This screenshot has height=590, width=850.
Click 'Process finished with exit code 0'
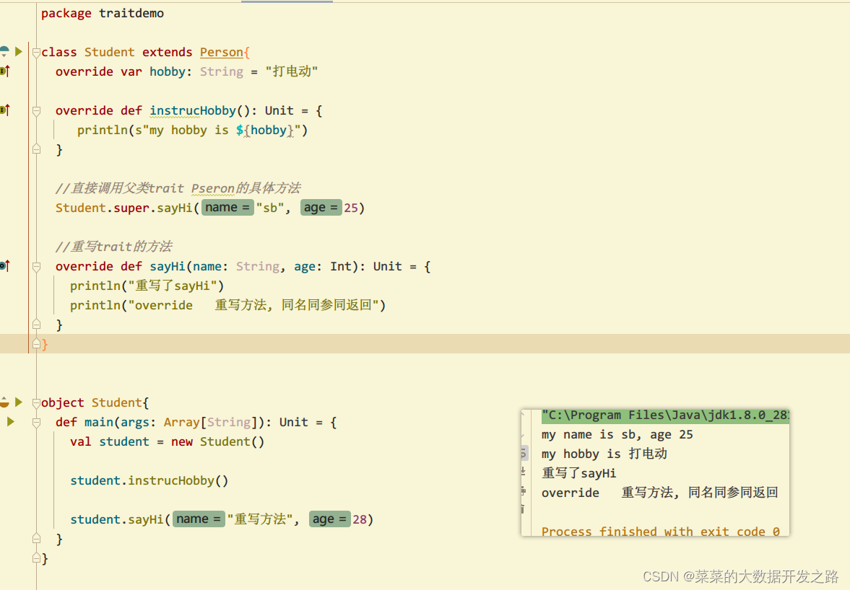point(660,531)
